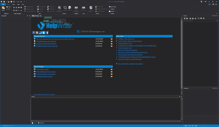Switch to the View ribbon tab
The image size is (219, 127).
pyautogui.click(x=23, y=4)
